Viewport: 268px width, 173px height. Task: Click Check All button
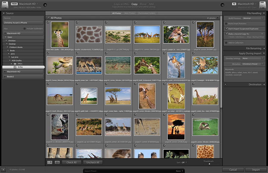pos(71,162)
